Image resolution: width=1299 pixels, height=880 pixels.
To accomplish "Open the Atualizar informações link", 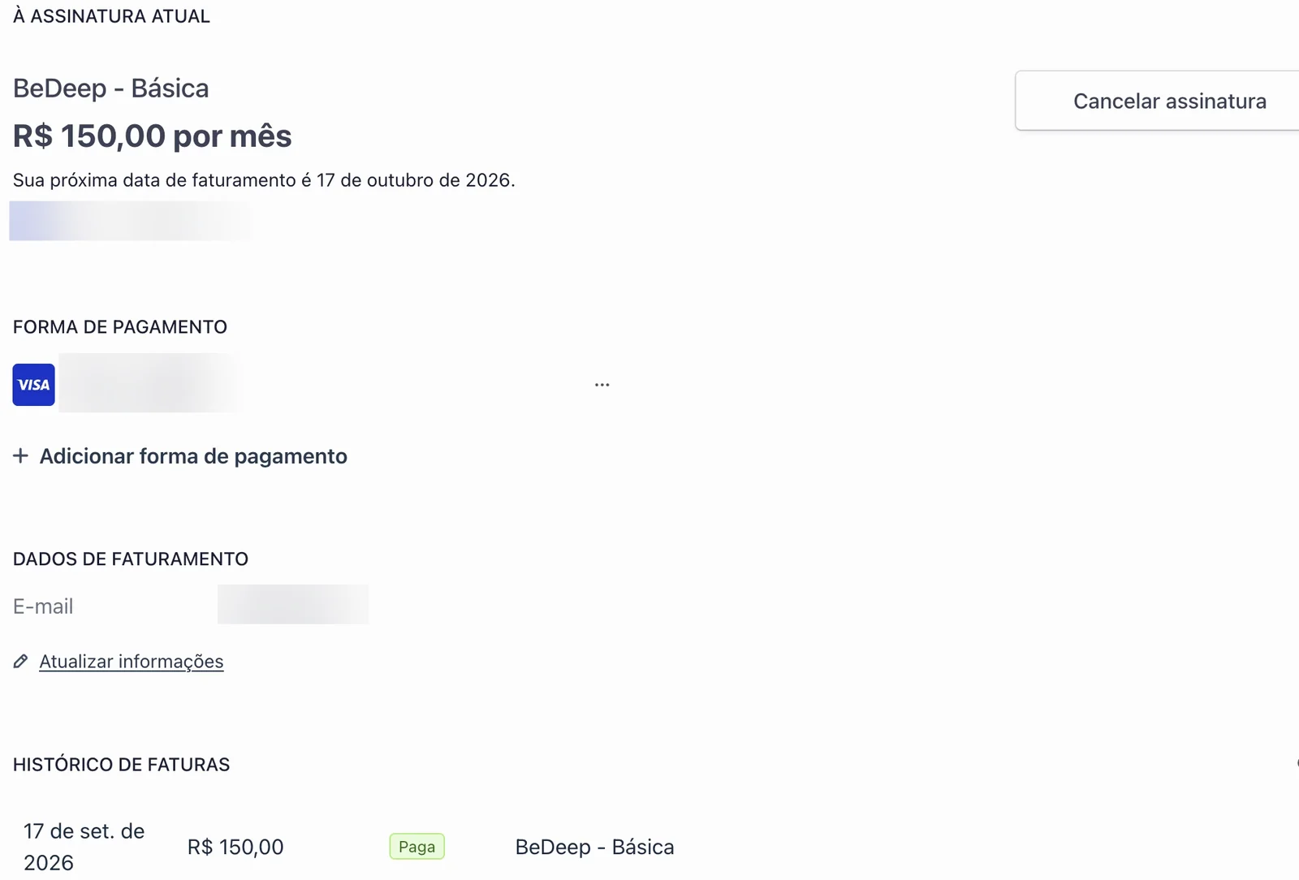I will point(132,662).
